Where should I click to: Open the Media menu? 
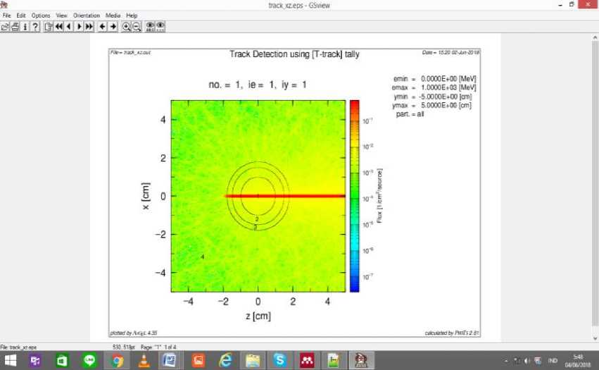tap(113, 16)
